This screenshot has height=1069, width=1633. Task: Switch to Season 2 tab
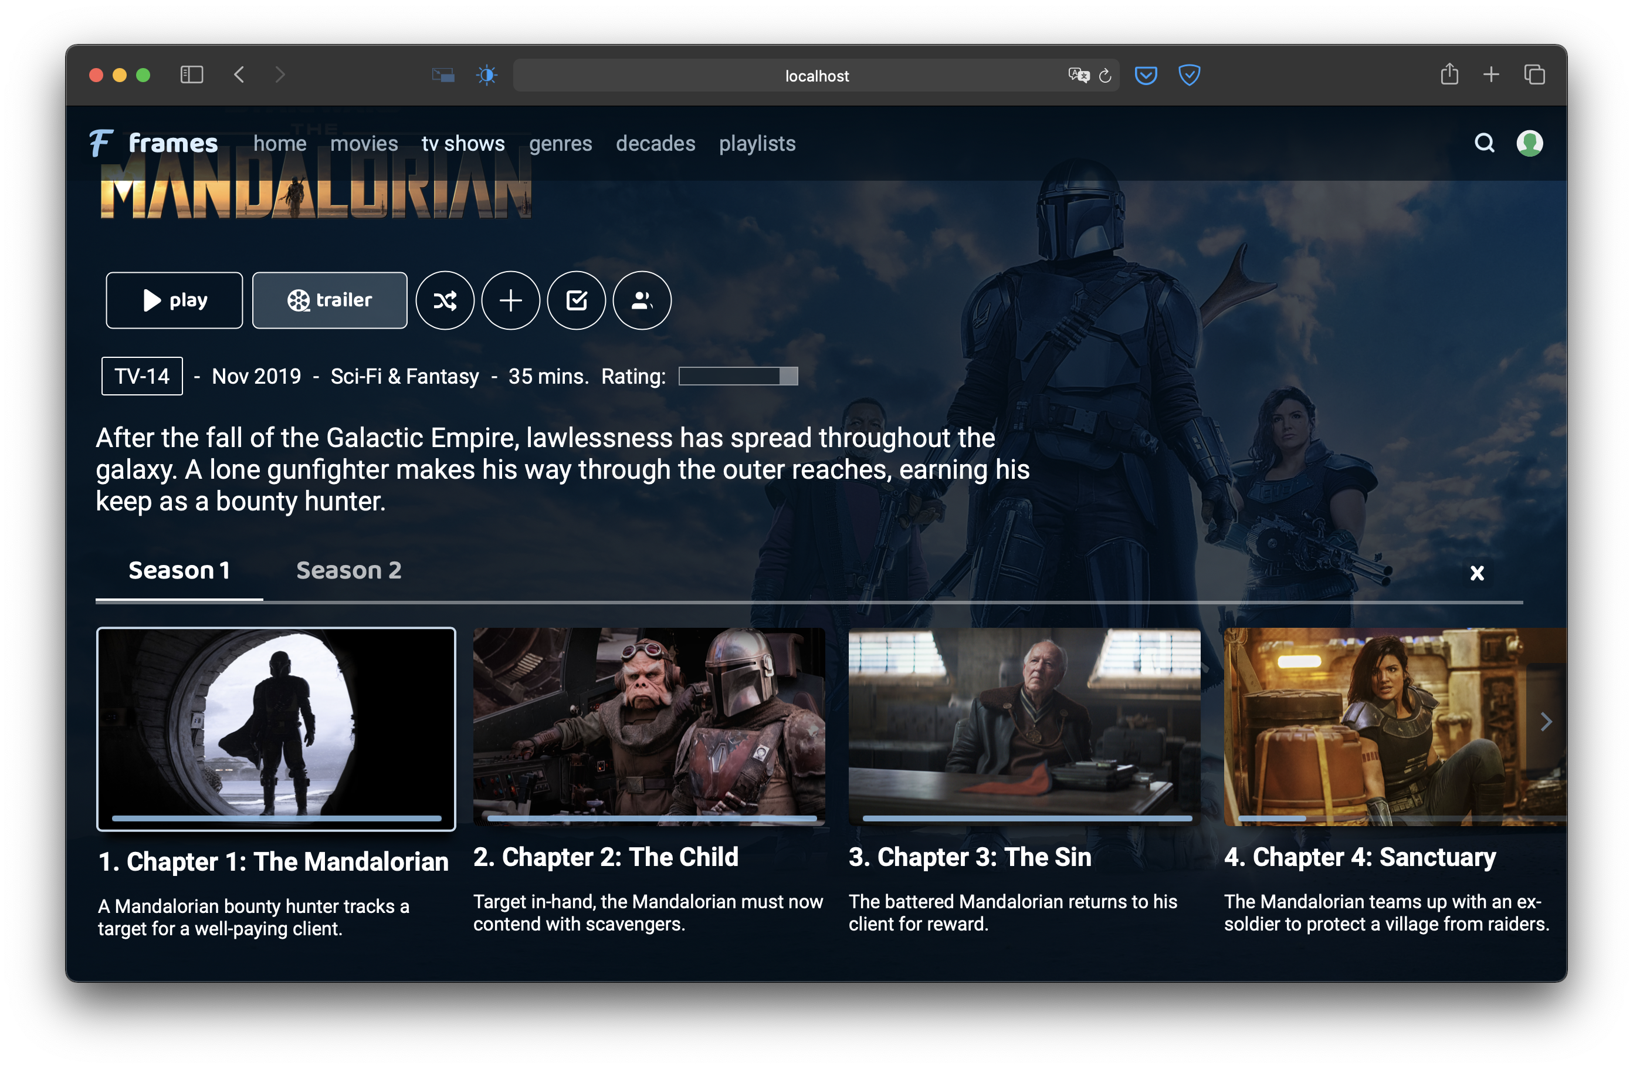[348, 570]
